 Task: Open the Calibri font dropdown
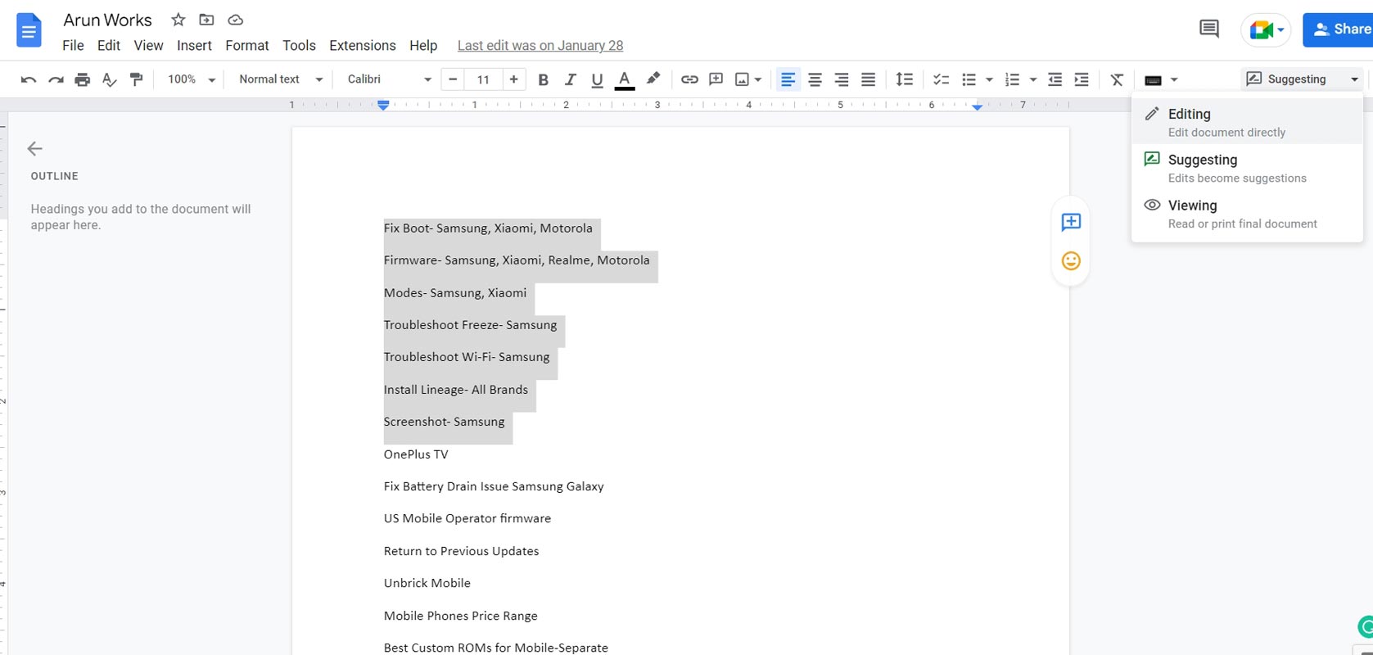(x=389, y=79)
